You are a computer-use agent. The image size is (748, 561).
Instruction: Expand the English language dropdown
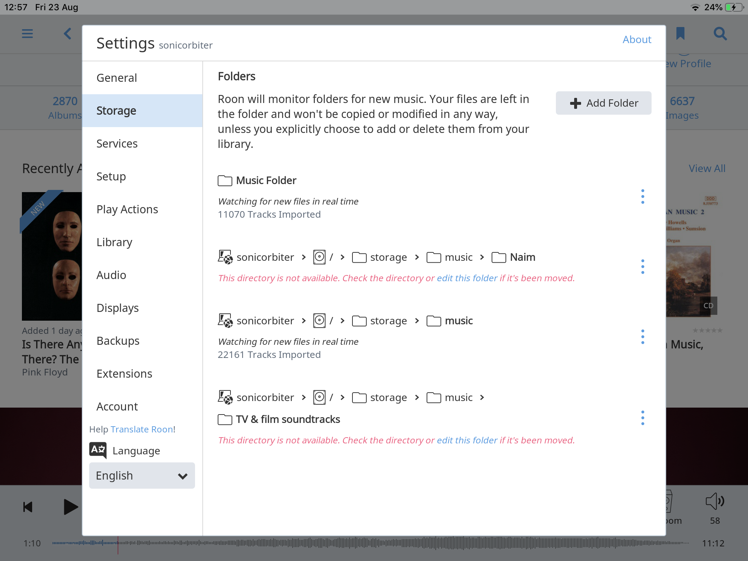tap(142, 476)
